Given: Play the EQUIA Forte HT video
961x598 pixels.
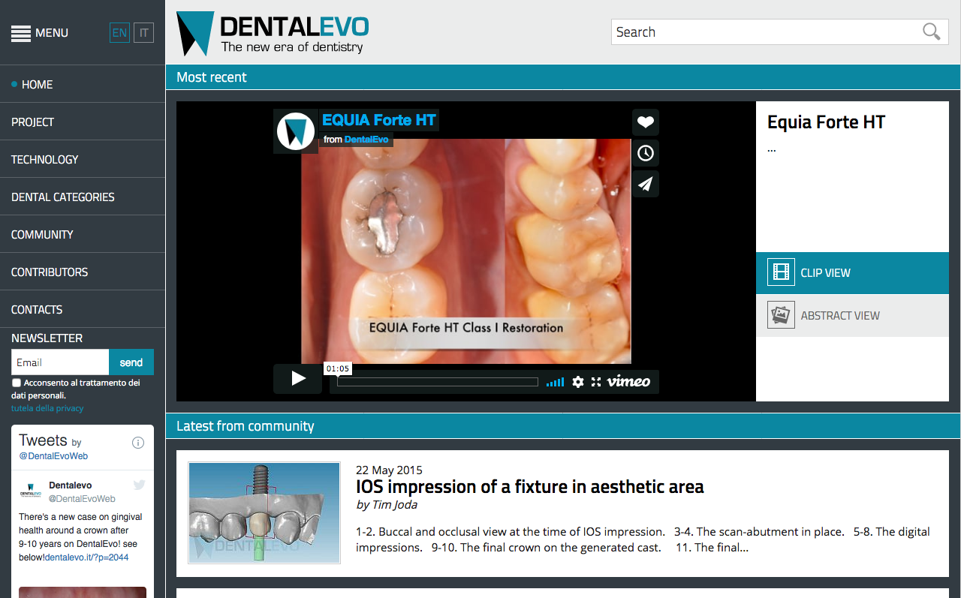Looking at the screenshot, I should [x=298, y=379].
